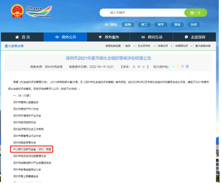This screenshot has height=183, width=222.
Task: Click 首页 in the breadcrumb trail
Action: point(128,46)
